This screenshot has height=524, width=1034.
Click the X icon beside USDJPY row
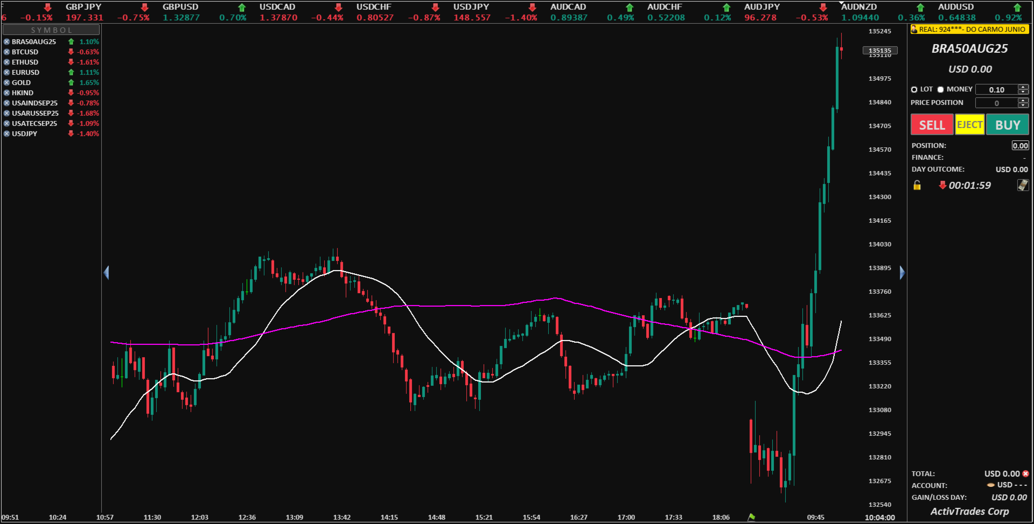click(x=6, y=133)
